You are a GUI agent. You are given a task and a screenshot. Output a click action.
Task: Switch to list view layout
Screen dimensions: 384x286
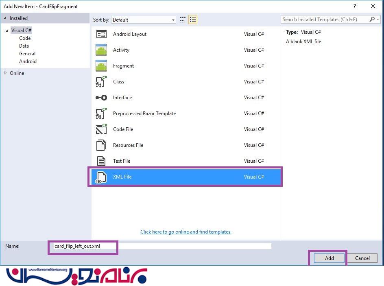193,20
